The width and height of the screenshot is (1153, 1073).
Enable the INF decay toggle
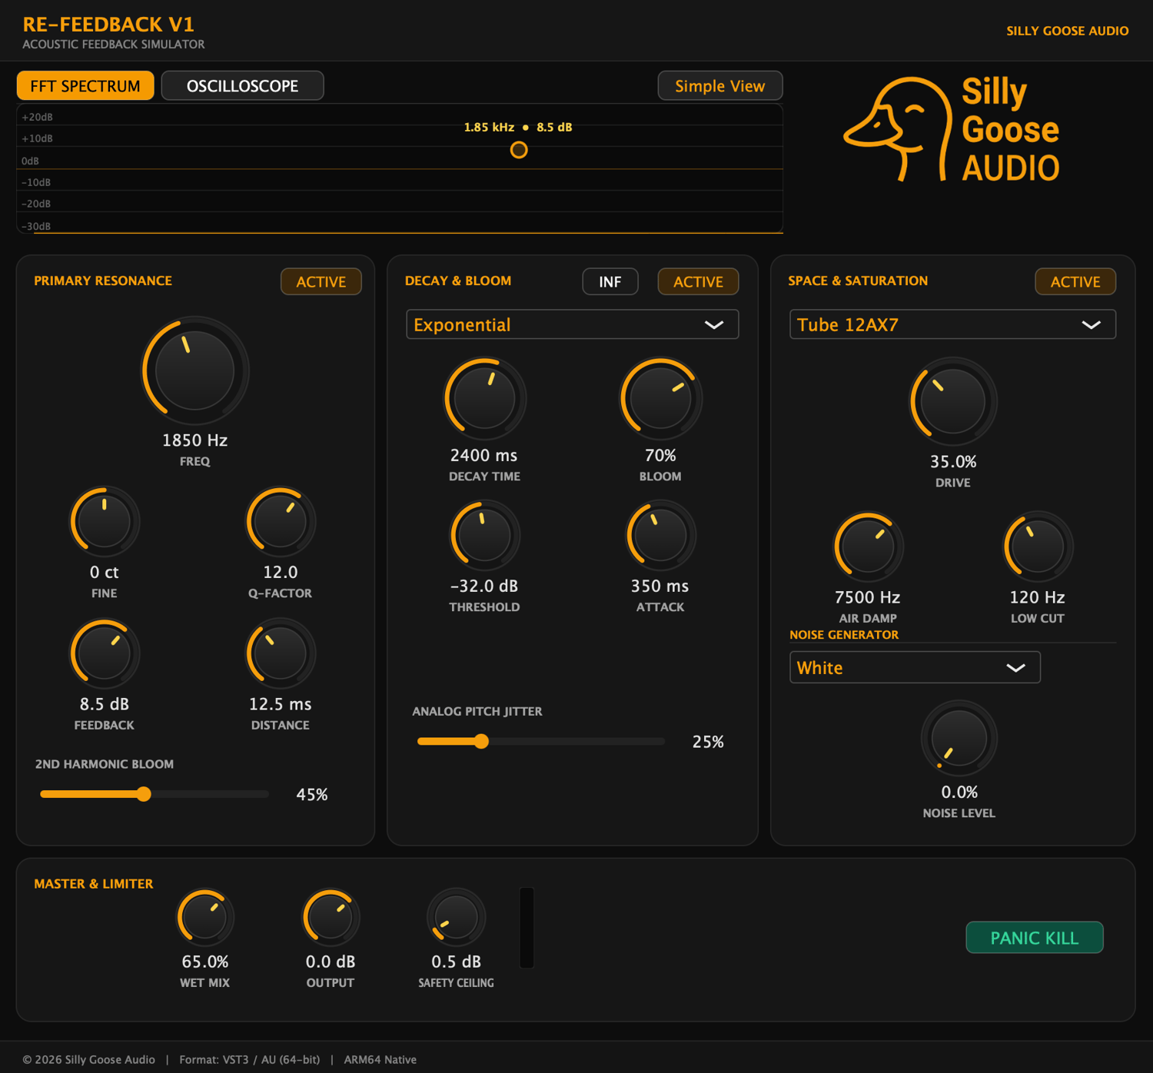[610, 282]
